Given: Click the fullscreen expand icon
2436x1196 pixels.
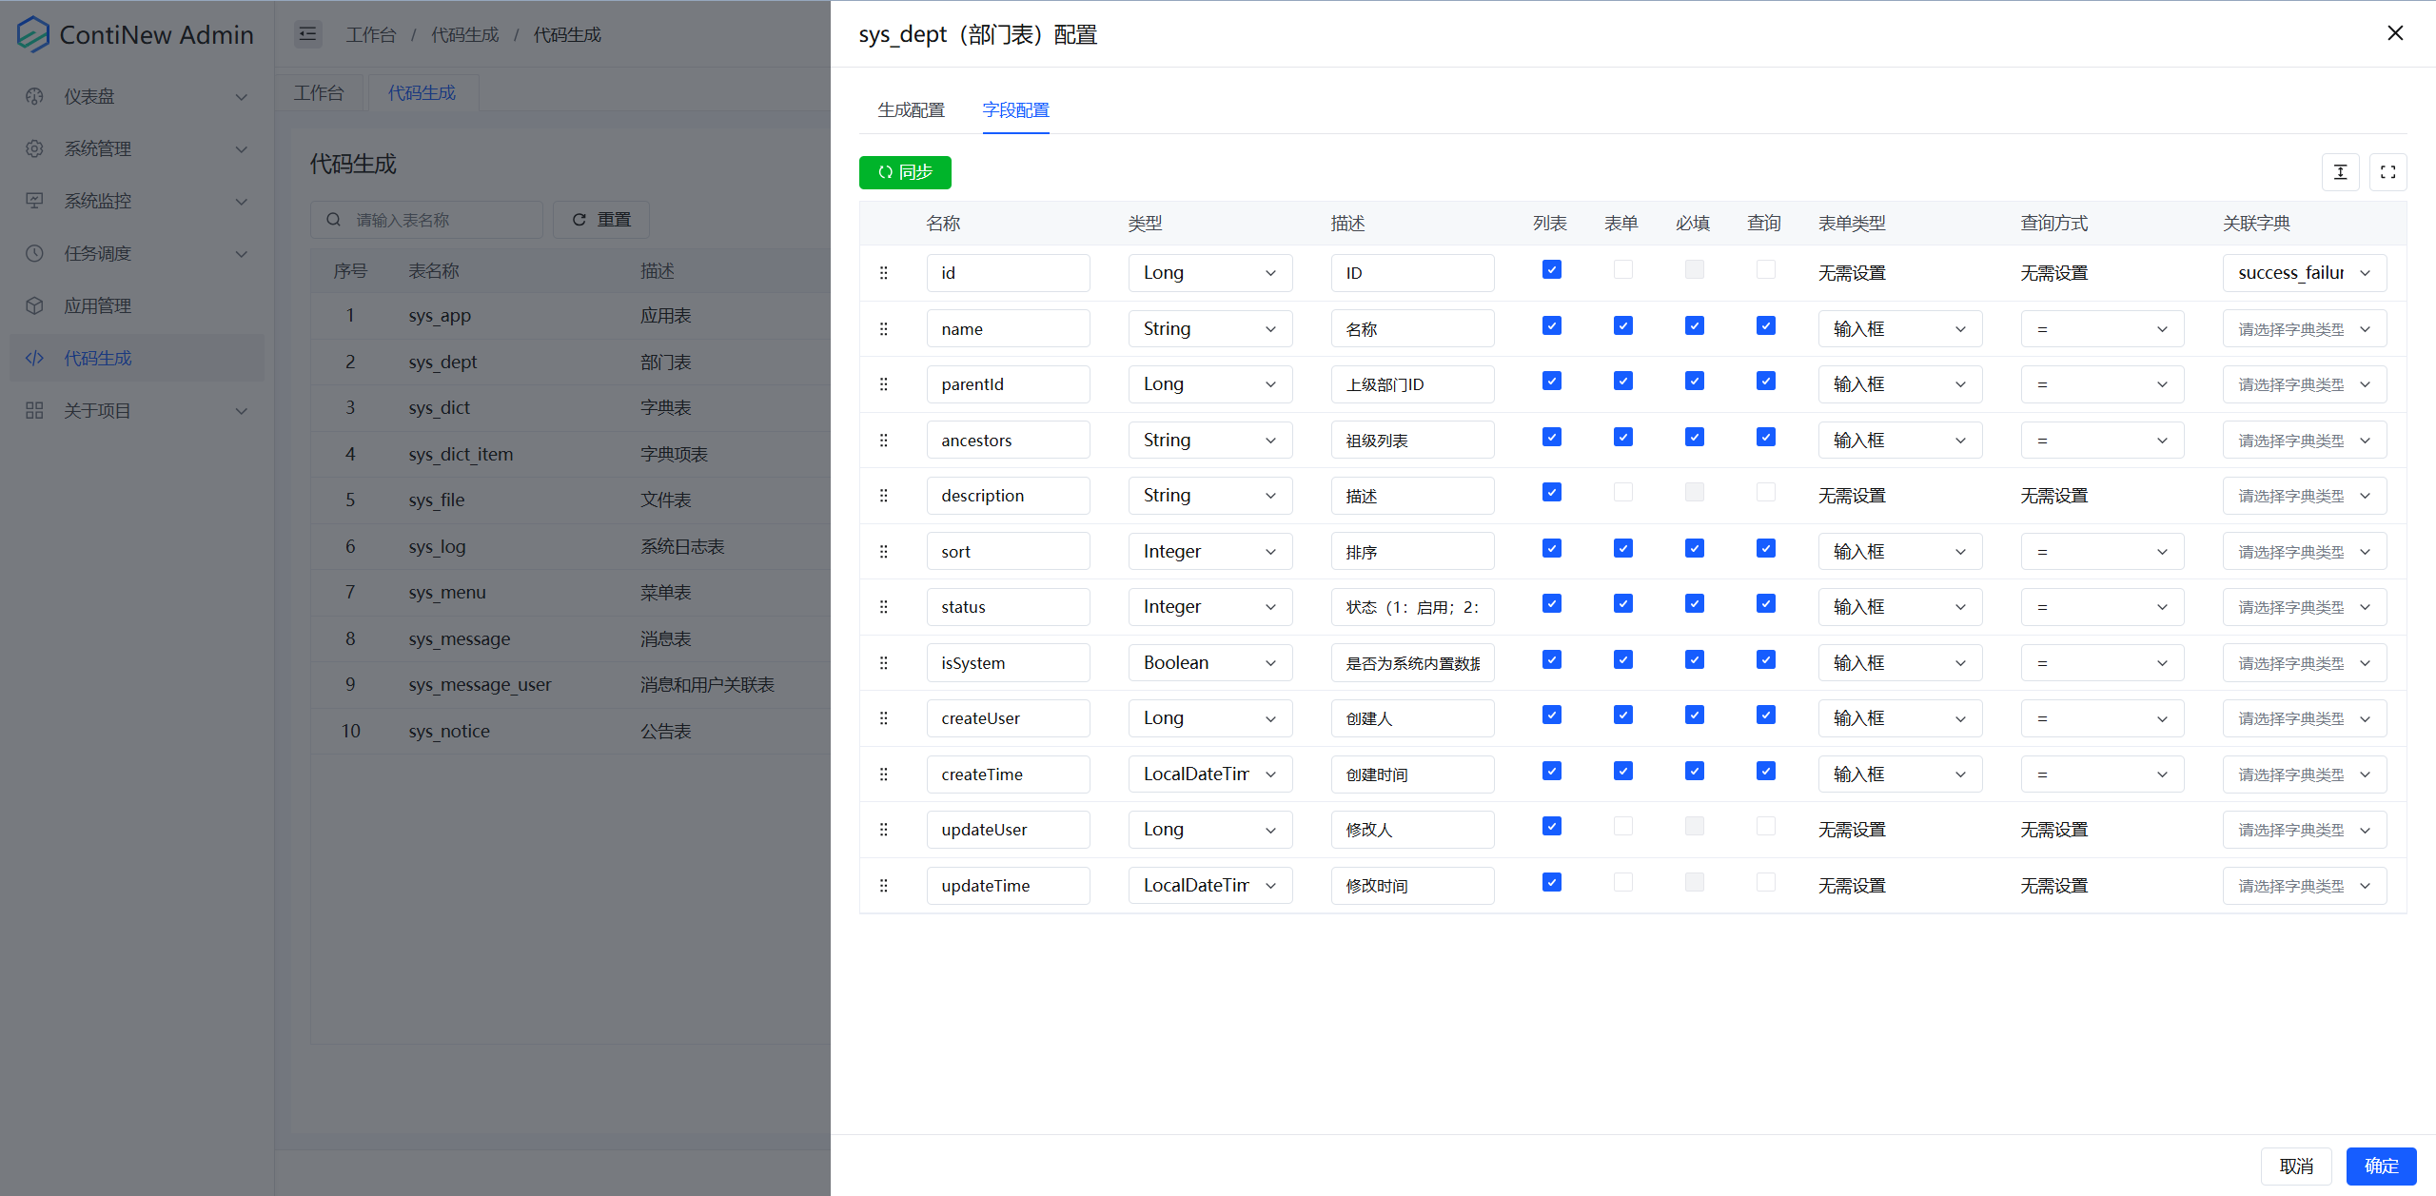Looking at the screenshot, I should (2389, 172).
